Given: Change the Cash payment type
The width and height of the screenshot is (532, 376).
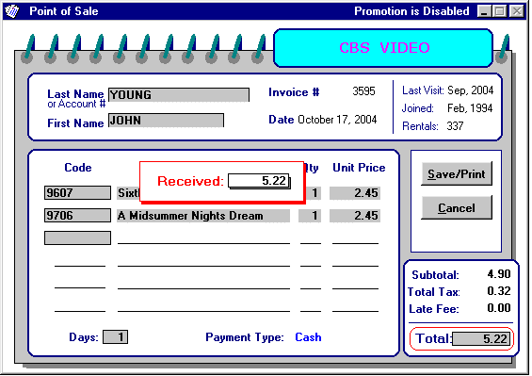Looking at the screenshot, I should click(308, 337).
